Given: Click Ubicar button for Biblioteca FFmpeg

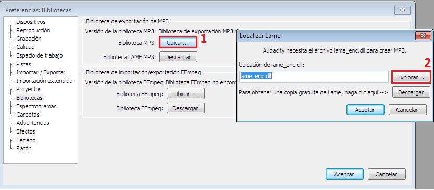Looking at the screenshot, I should pyautogui.click(x=185, y=94).
